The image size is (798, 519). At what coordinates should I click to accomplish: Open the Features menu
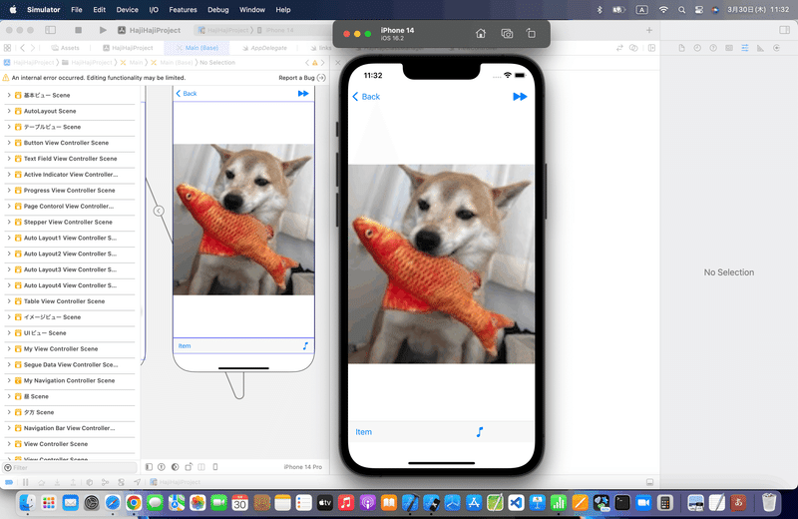[183, 10]
